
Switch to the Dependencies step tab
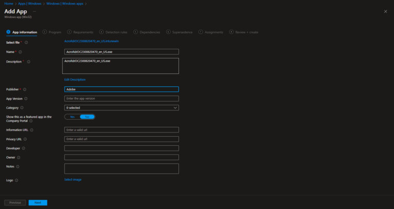[x=147, y=32]
